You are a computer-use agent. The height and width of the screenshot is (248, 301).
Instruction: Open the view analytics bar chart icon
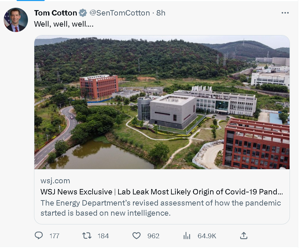pyautogui.click(x=187, y=236)
